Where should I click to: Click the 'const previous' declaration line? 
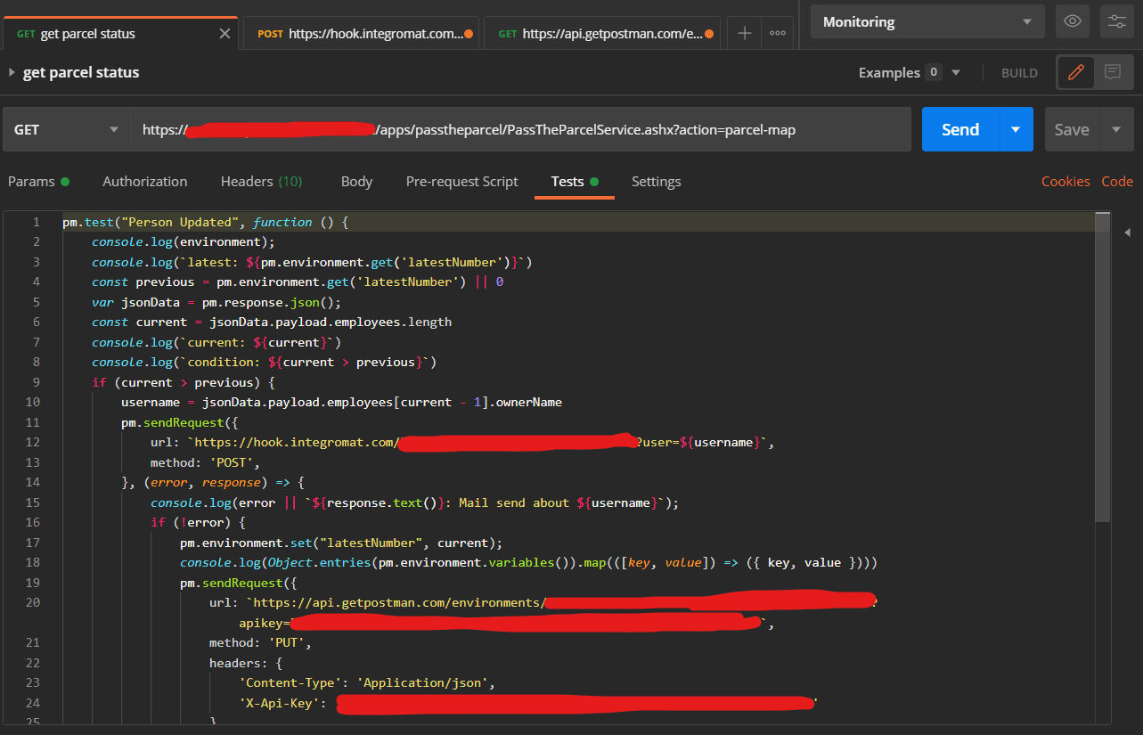(x=298, y=282)
